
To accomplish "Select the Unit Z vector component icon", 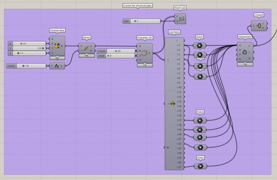I will [57, 66].
